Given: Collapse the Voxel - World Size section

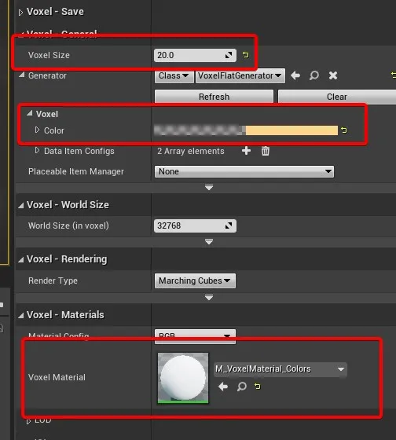Looking at the screenshot, I should [21, 206].
